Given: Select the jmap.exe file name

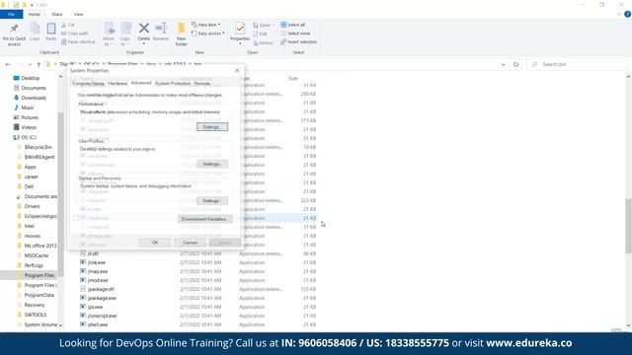Looking at the screenshot, I should [x=98, y=271].
